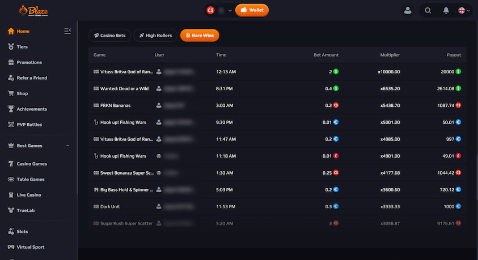Click PVP Battles crossed swords icon
478x260 pixels.
tap(11, 124)
